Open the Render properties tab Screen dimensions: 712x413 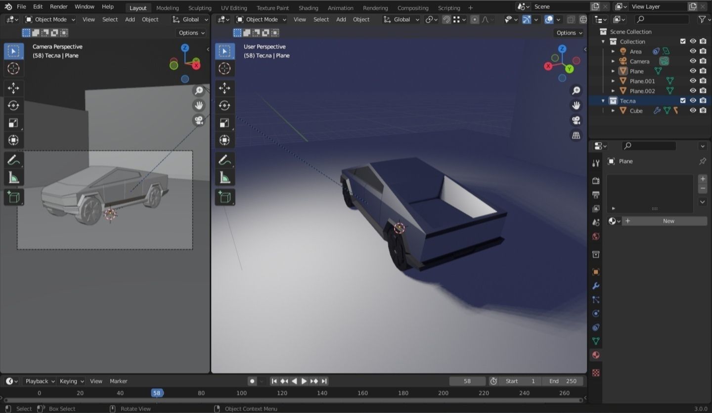point(596,181)
